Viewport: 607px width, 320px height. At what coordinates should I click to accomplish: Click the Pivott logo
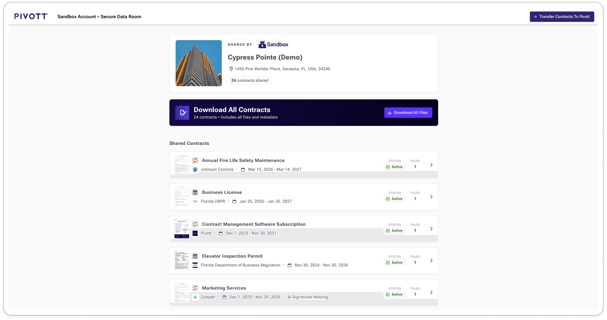click(x=31, y=16)
